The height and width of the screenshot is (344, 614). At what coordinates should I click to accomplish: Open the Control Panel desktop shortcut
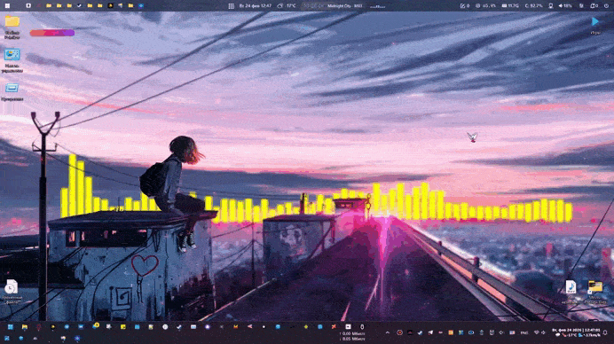pyautogui.click(x=12, y=55)
